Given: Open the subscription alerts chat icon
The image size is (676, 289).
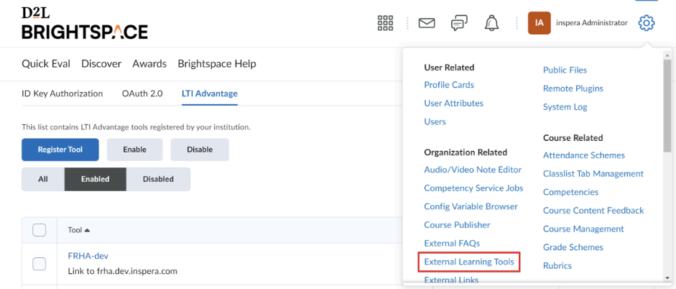Looking at the screenshot, I should click(459, 23).
